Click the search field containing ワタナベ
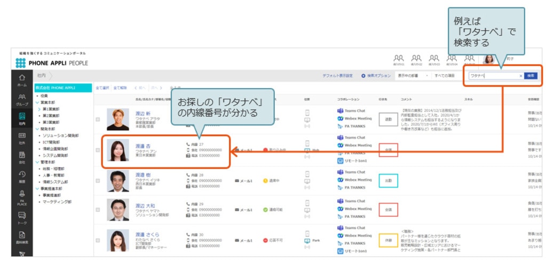546x260 pixels. pos(492,76)
